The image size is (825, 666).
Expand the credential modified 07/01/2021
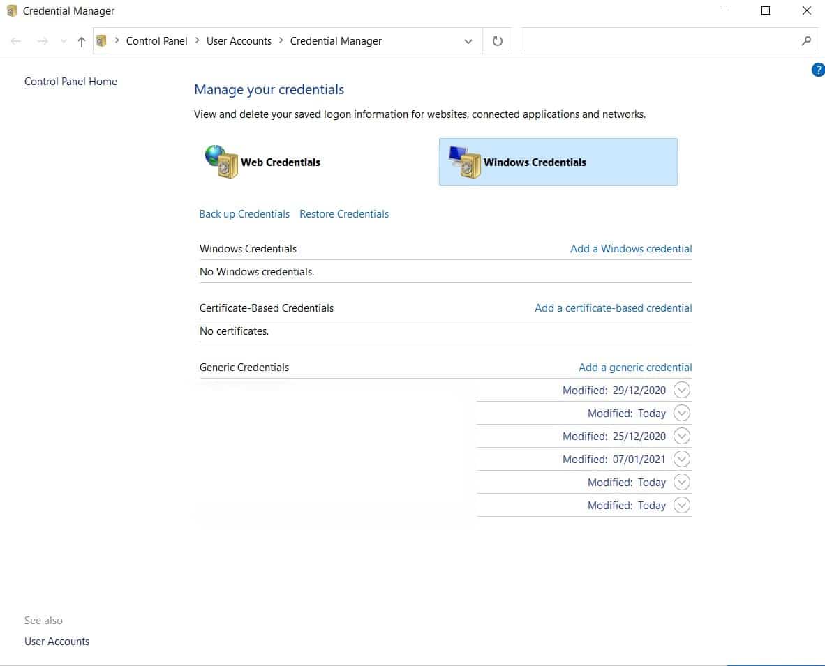coord(682,459)
